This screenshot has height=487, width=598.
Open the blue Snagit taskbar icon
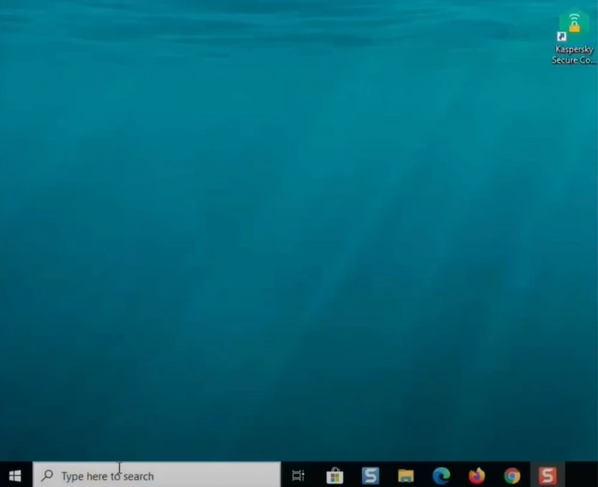click(x=371, y=476)
